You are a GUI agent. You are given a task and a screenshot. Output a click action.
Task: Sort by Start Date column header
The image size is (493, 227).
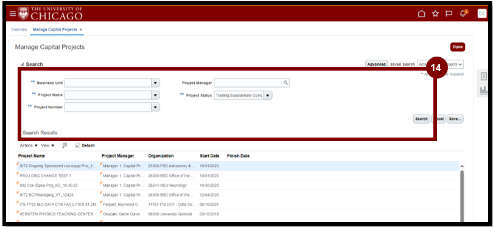(209, 156)
